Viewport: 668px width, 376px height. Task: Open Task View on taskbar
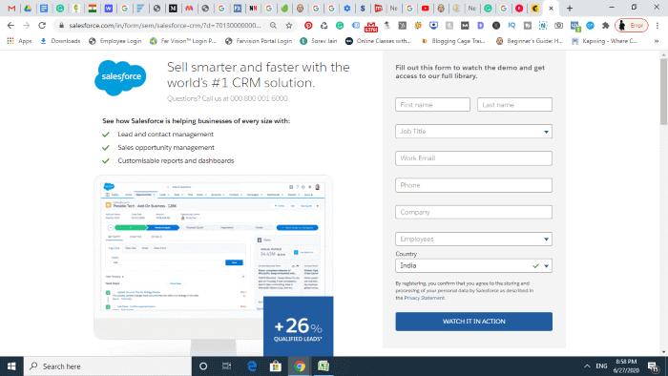227,366
